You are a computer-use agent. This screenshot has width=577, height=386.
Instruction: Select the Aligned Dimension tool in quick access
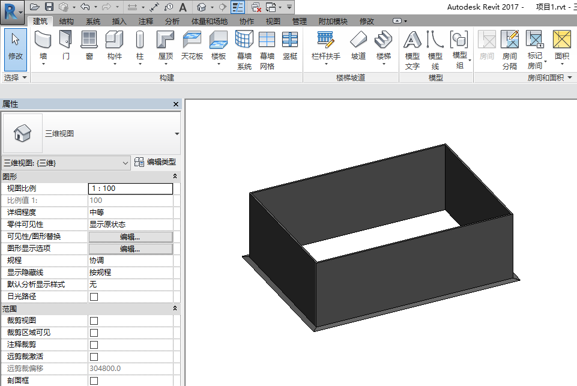[154, 7]
